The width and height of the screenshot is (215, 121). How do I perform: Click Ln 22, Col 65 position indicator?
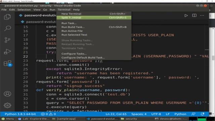116,114
